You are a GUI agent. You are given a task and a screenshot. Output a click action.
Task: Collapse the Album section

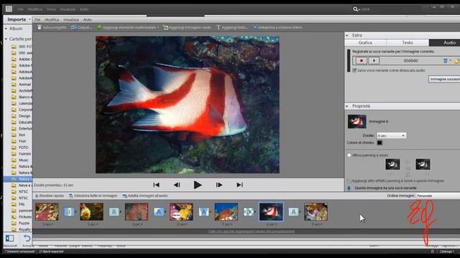pos(6,29)
